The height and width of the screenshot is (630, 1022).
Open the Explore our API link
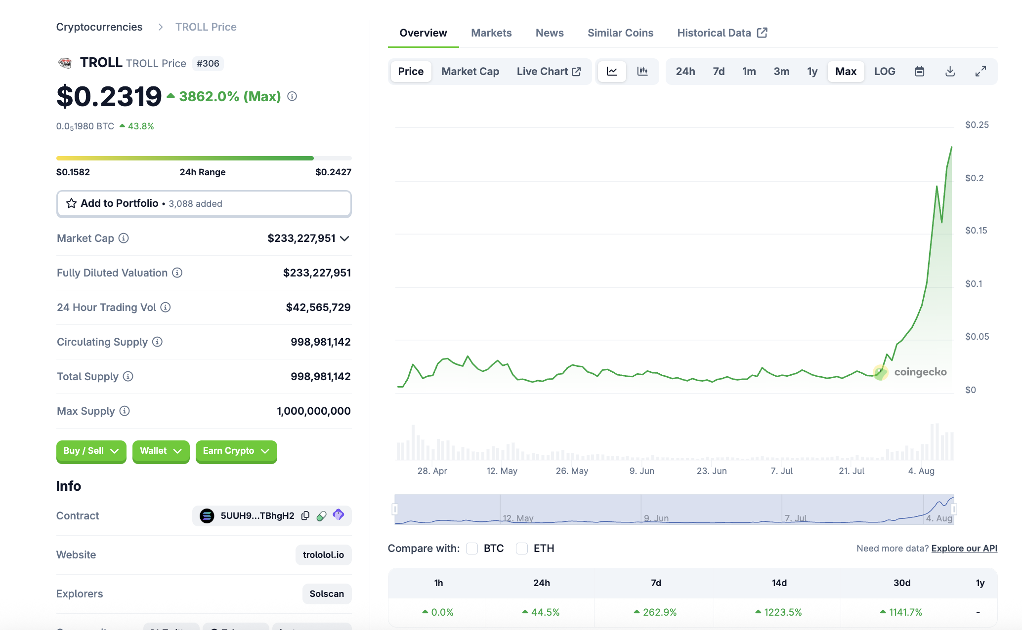964,549
